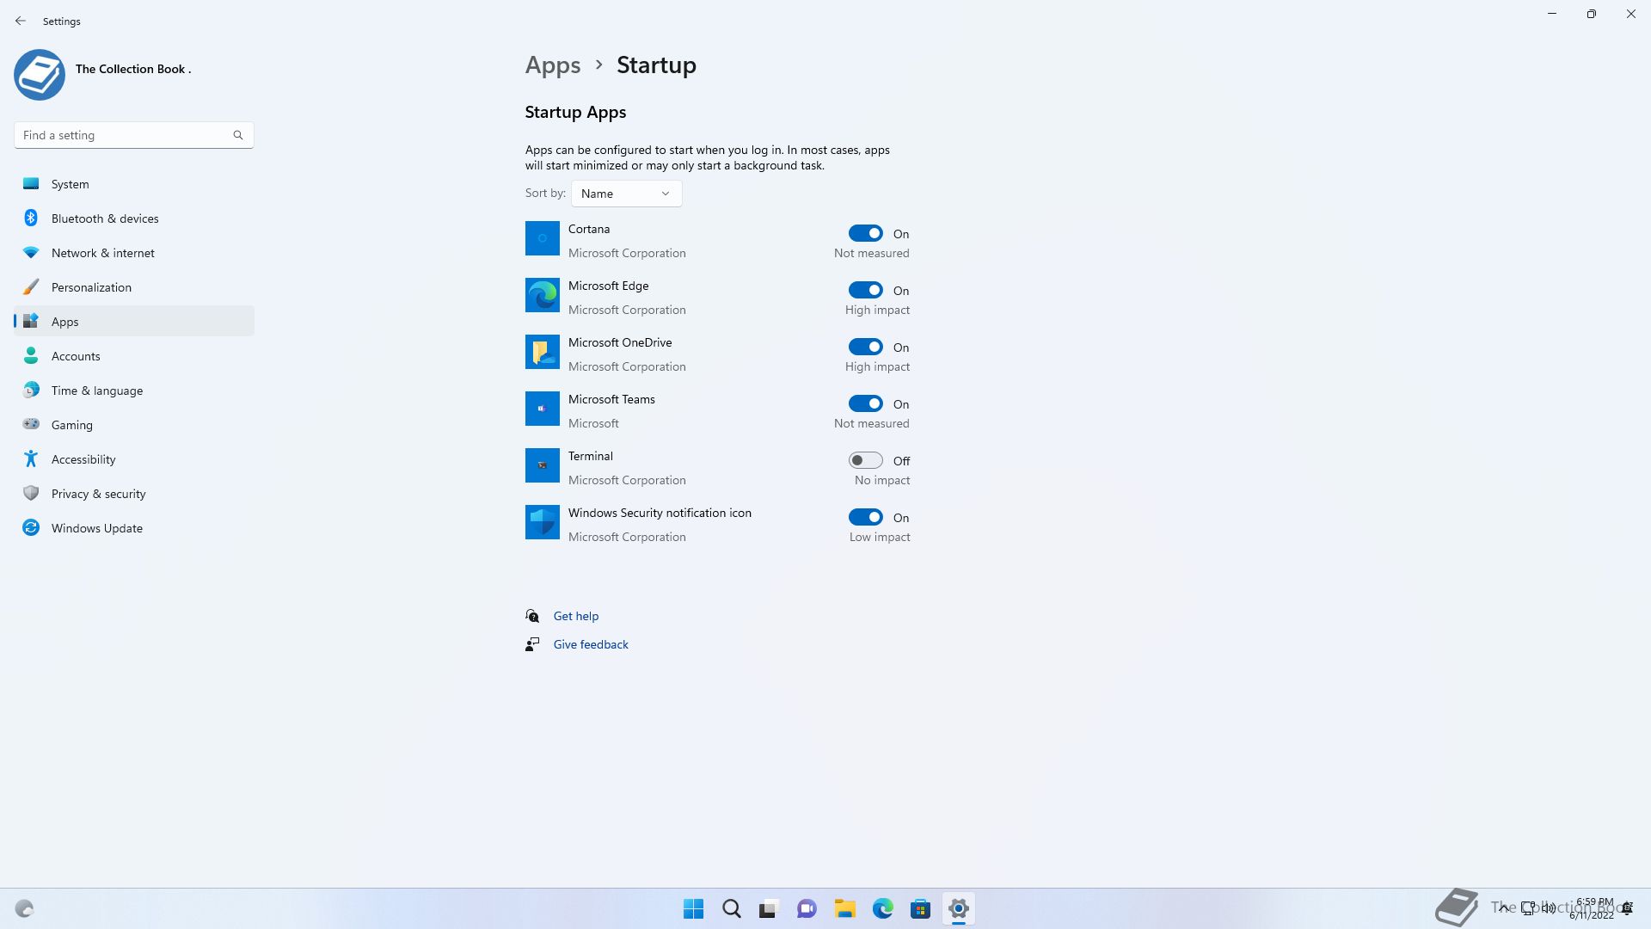Click the Cortana app icon
This screenshot has height=929, width=1651.
(x=543, y=238)
